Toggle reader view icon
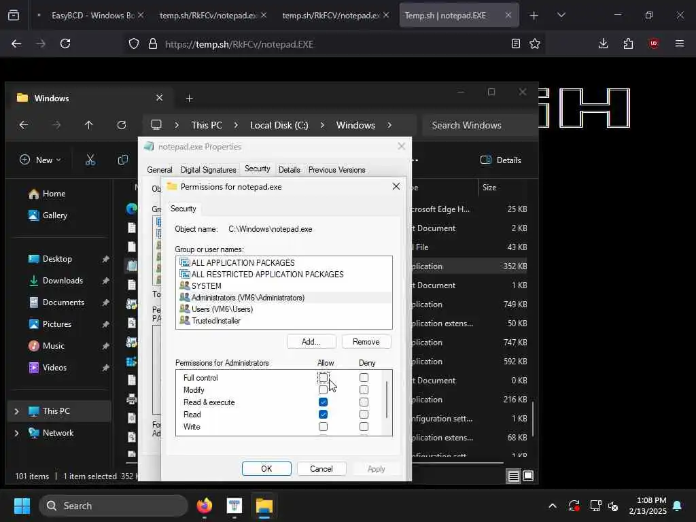Image resolution: width=696 pixels, height=522 pixels. point(515,43)
